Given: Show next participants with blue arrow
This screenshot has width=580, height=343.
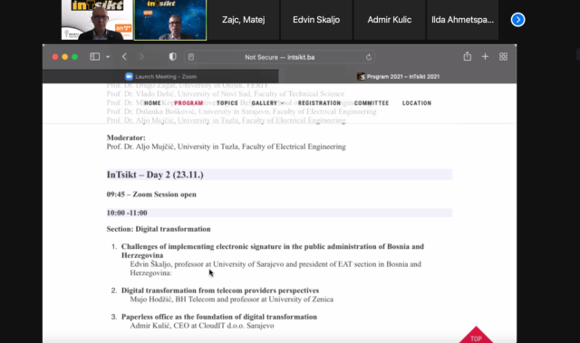Looking at the screenshot, I should point(517,20).
